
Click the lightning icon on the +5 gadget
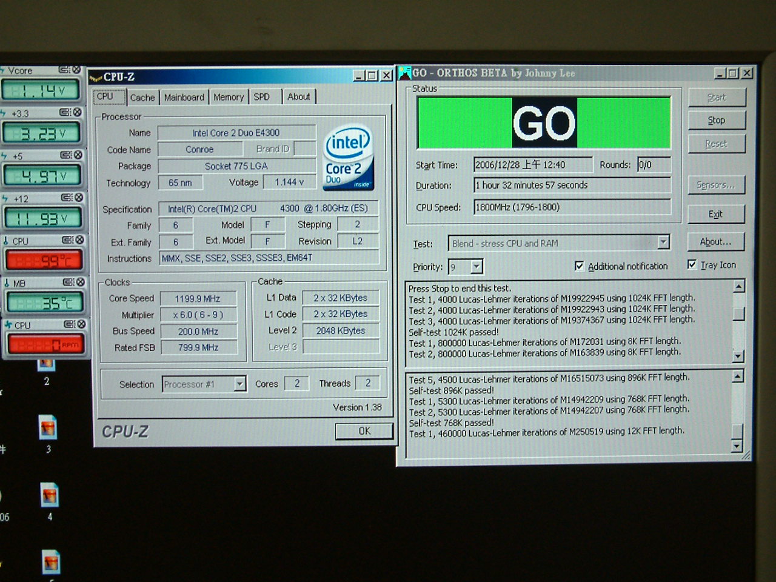[x=4, y=156]
